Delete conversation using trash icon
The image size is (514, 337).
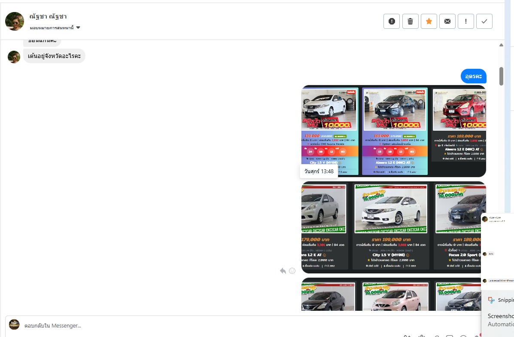coord(410,21)
